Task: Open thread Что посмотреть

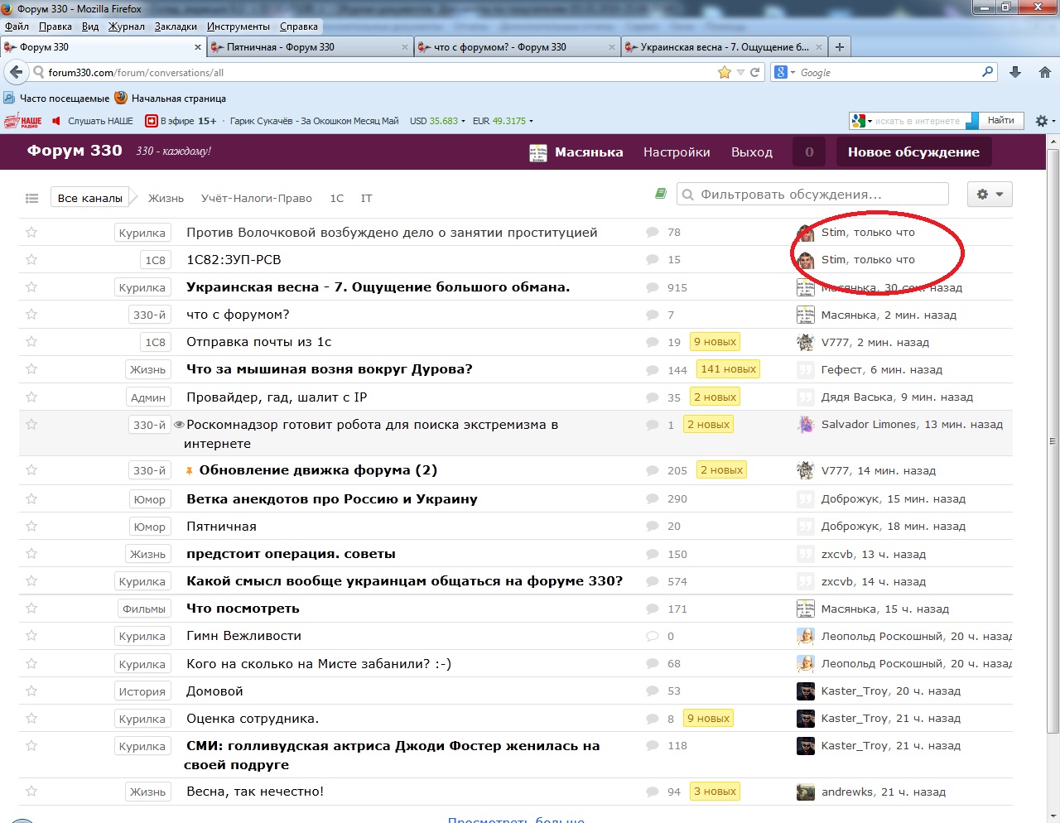Action: click(x=243, y=609)
